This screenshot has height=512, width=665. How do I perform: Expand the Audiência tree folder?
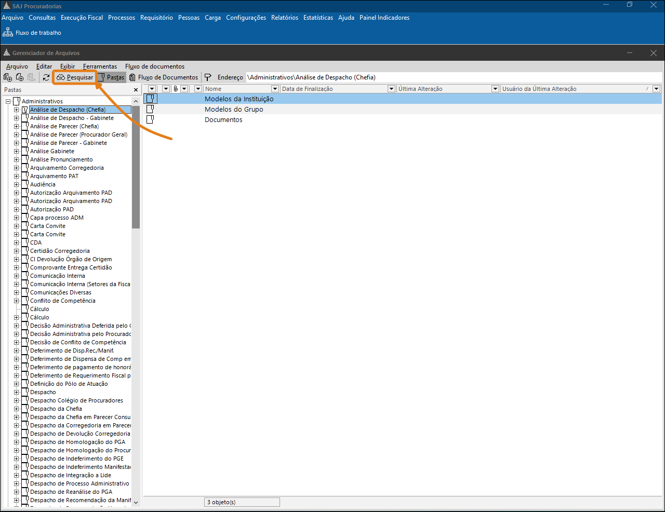point(16,184)
